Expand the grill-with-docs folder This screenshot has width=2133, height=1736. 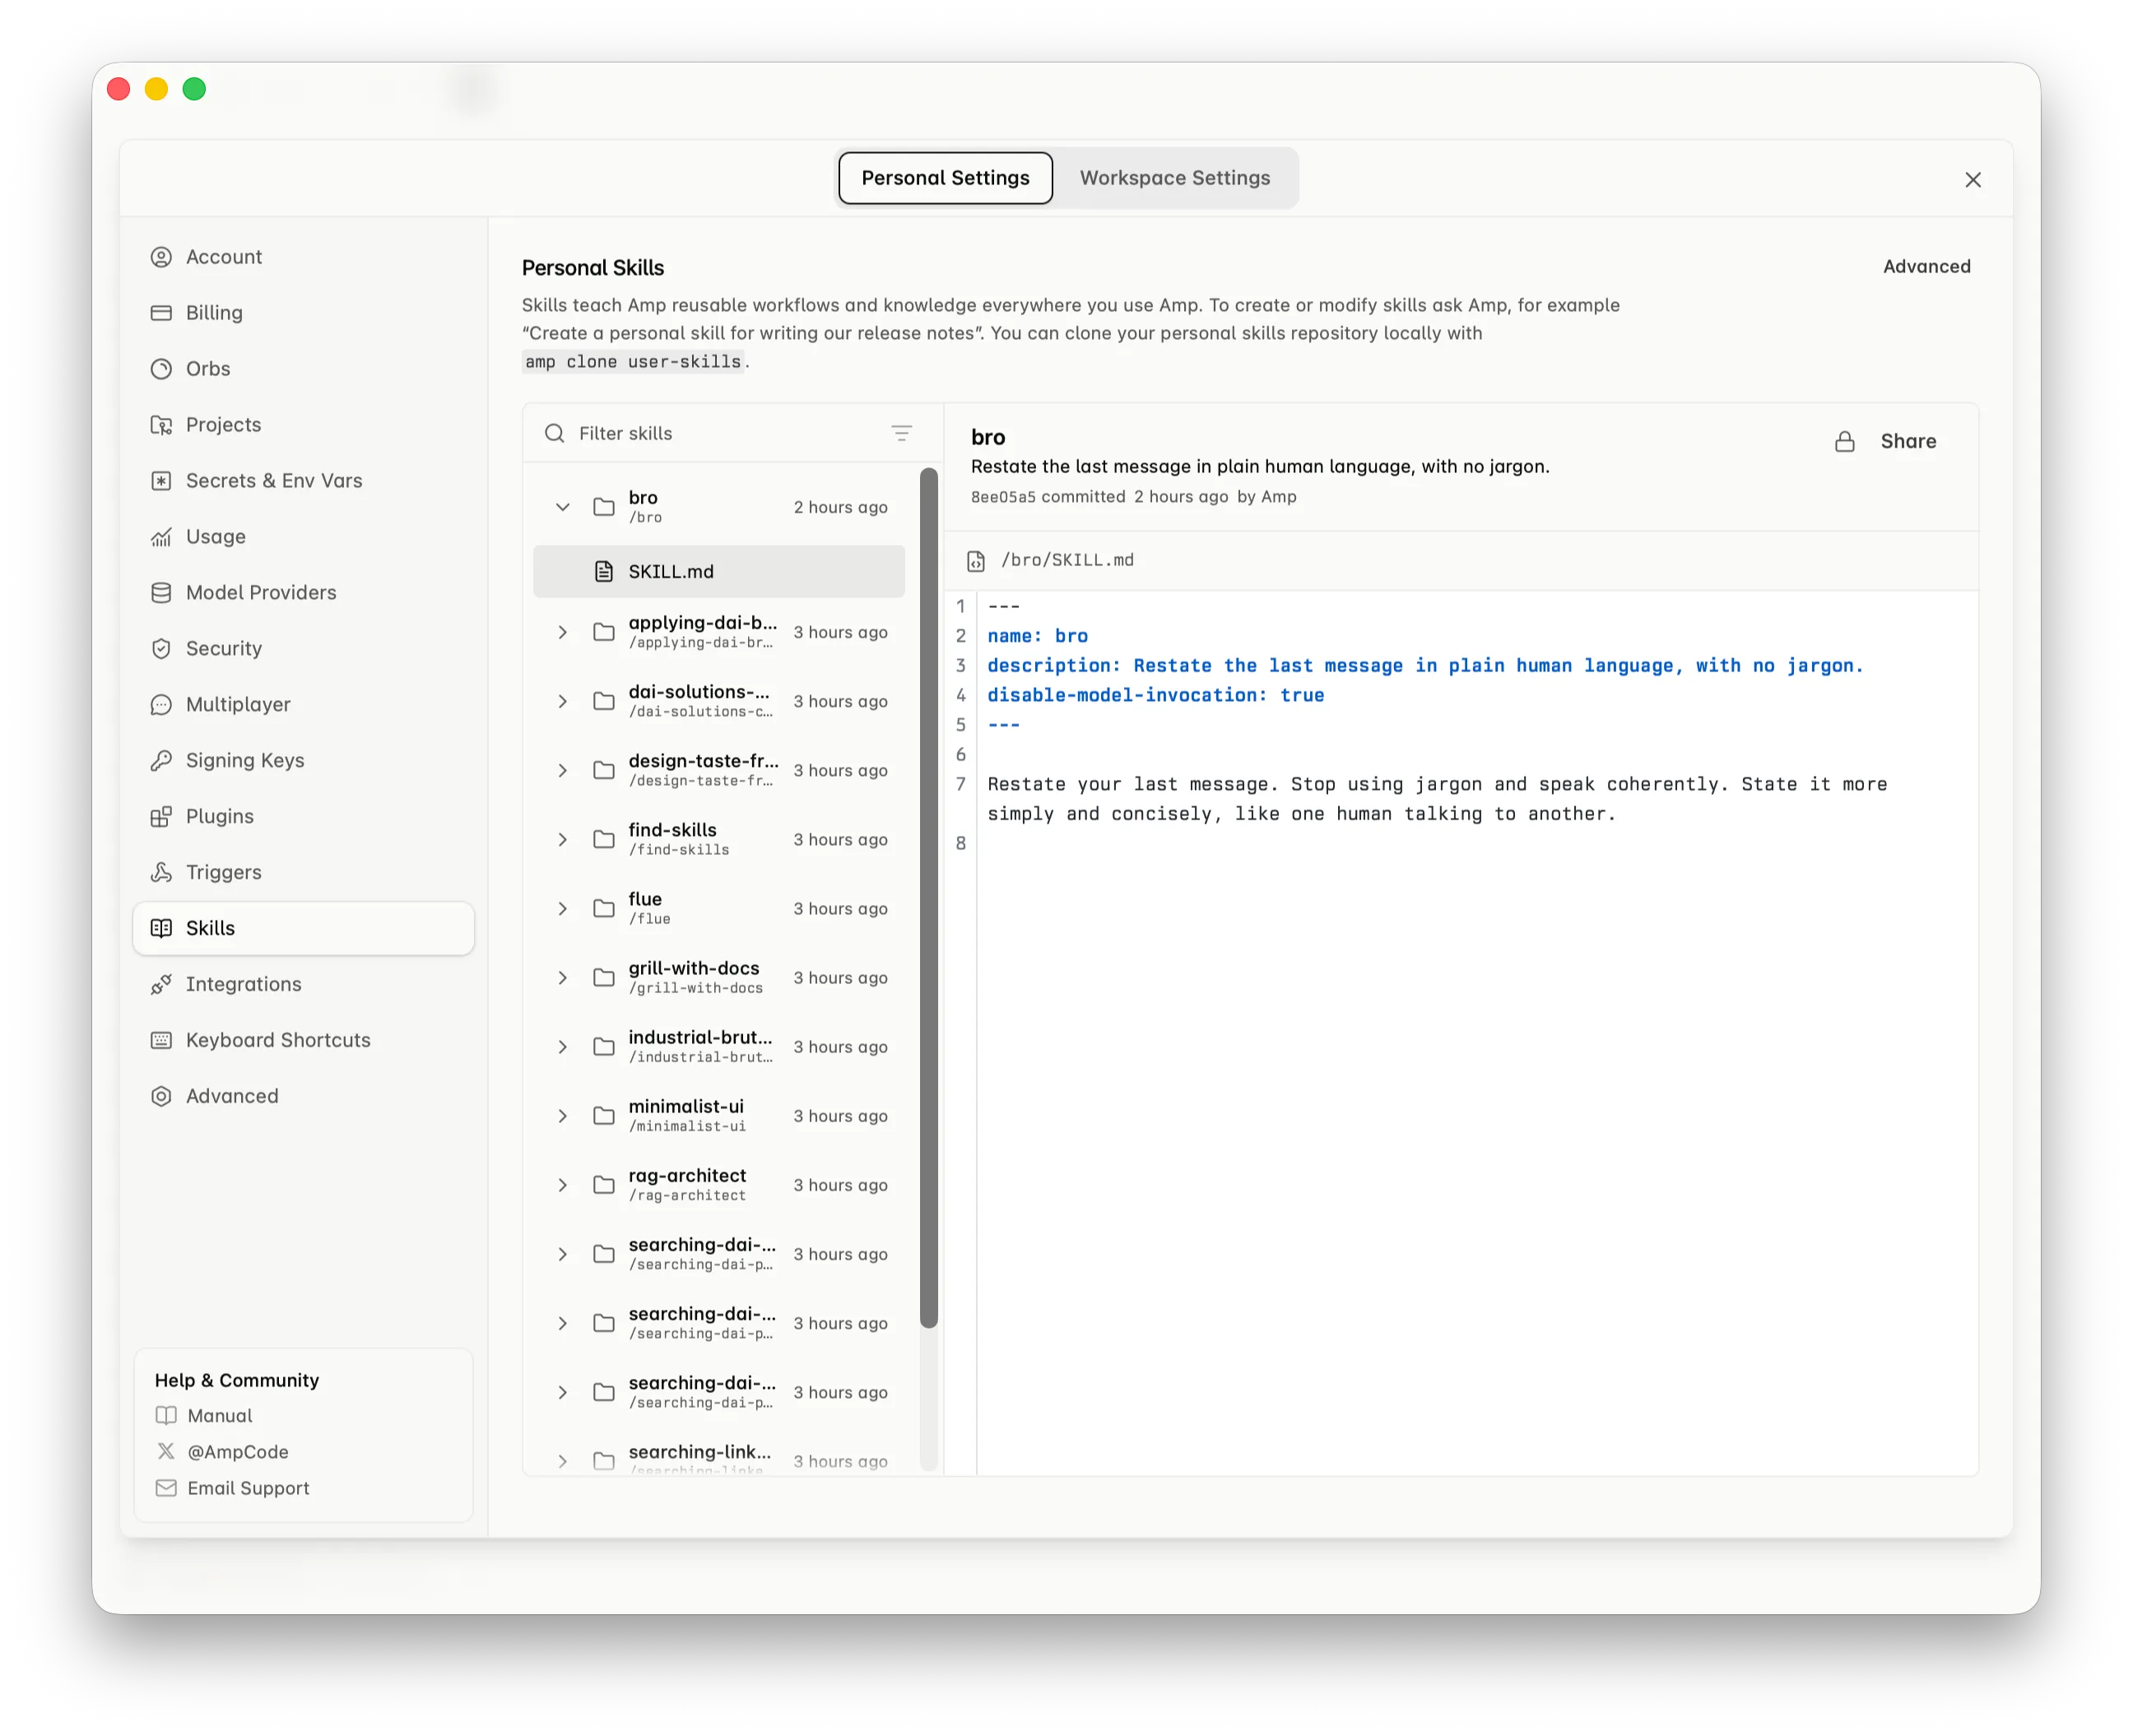[x=563, y=978]
